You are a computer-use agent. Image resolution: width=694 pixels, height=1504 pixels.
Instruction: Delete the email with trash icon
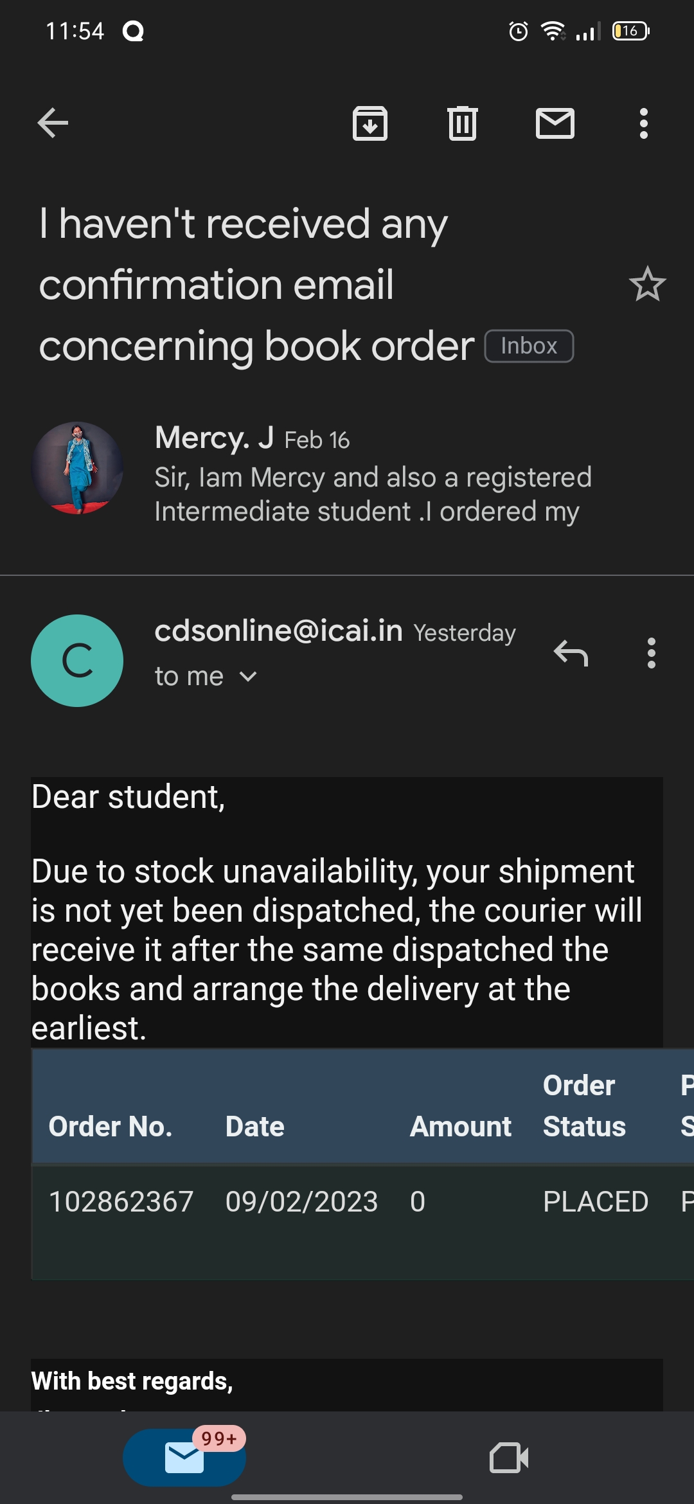(463, 123)
